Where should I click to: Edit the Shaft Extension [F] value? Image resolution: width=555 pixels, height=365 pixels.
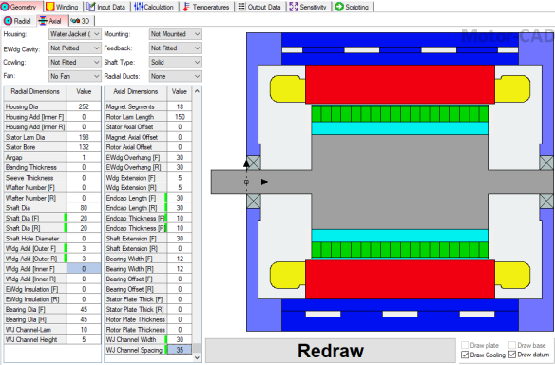180,239
